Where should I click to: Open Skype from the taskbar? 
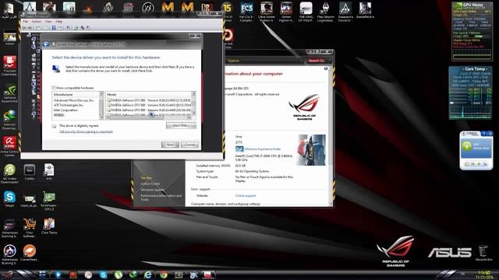coord(103,275)
